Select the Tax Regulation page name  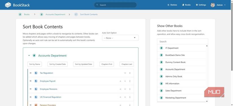[46, 73]
